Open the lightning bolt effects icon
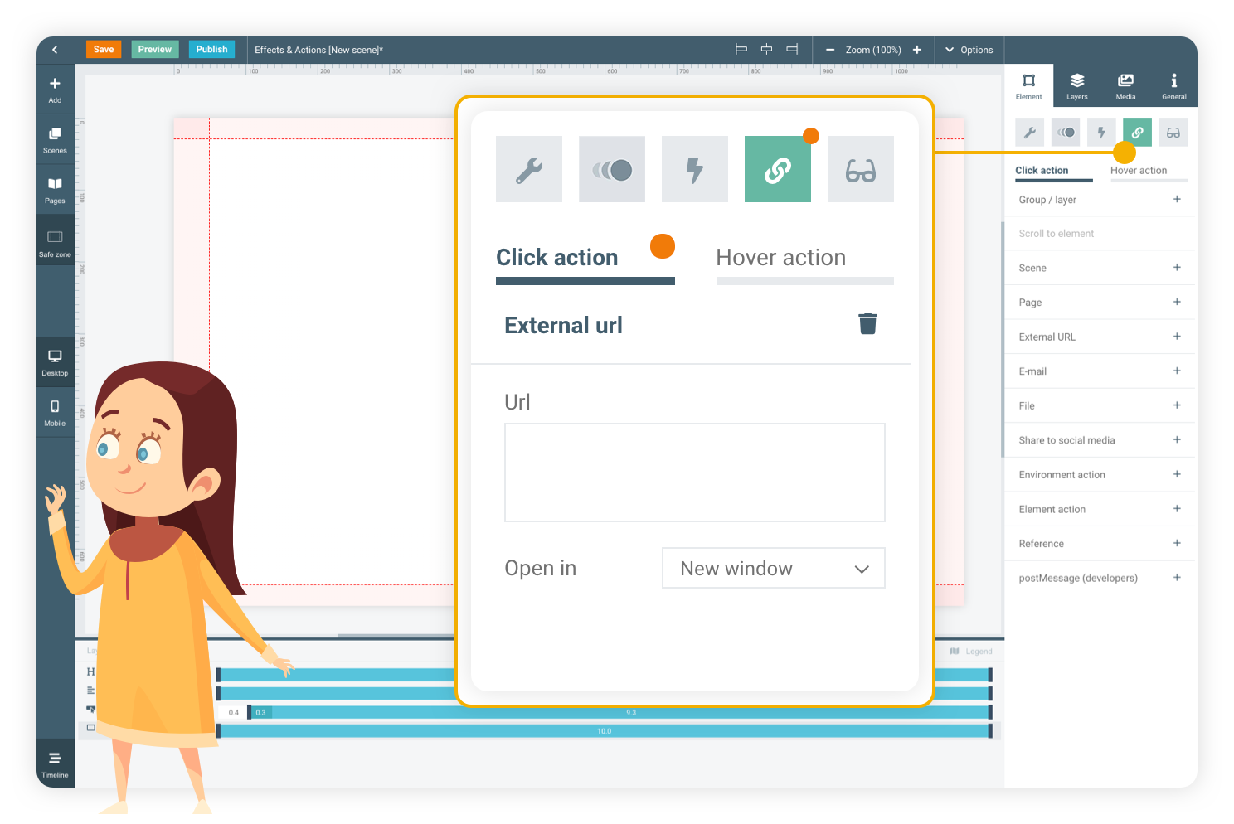The width and height of the screenshot is (1234, 824). click(x=695, y=170)
